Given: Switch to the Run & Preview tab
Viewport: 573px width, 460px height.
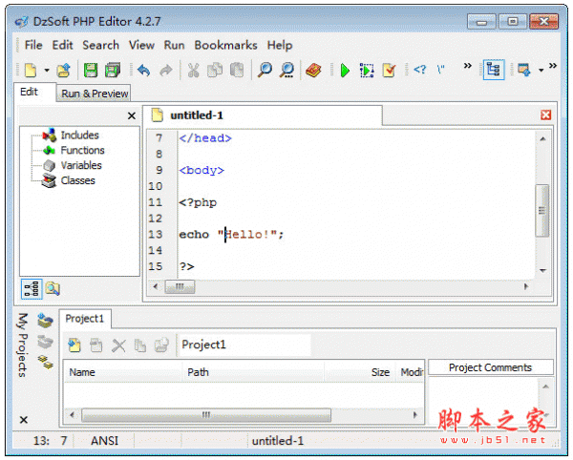Looking at the screenshot, I should coord(95,94).
